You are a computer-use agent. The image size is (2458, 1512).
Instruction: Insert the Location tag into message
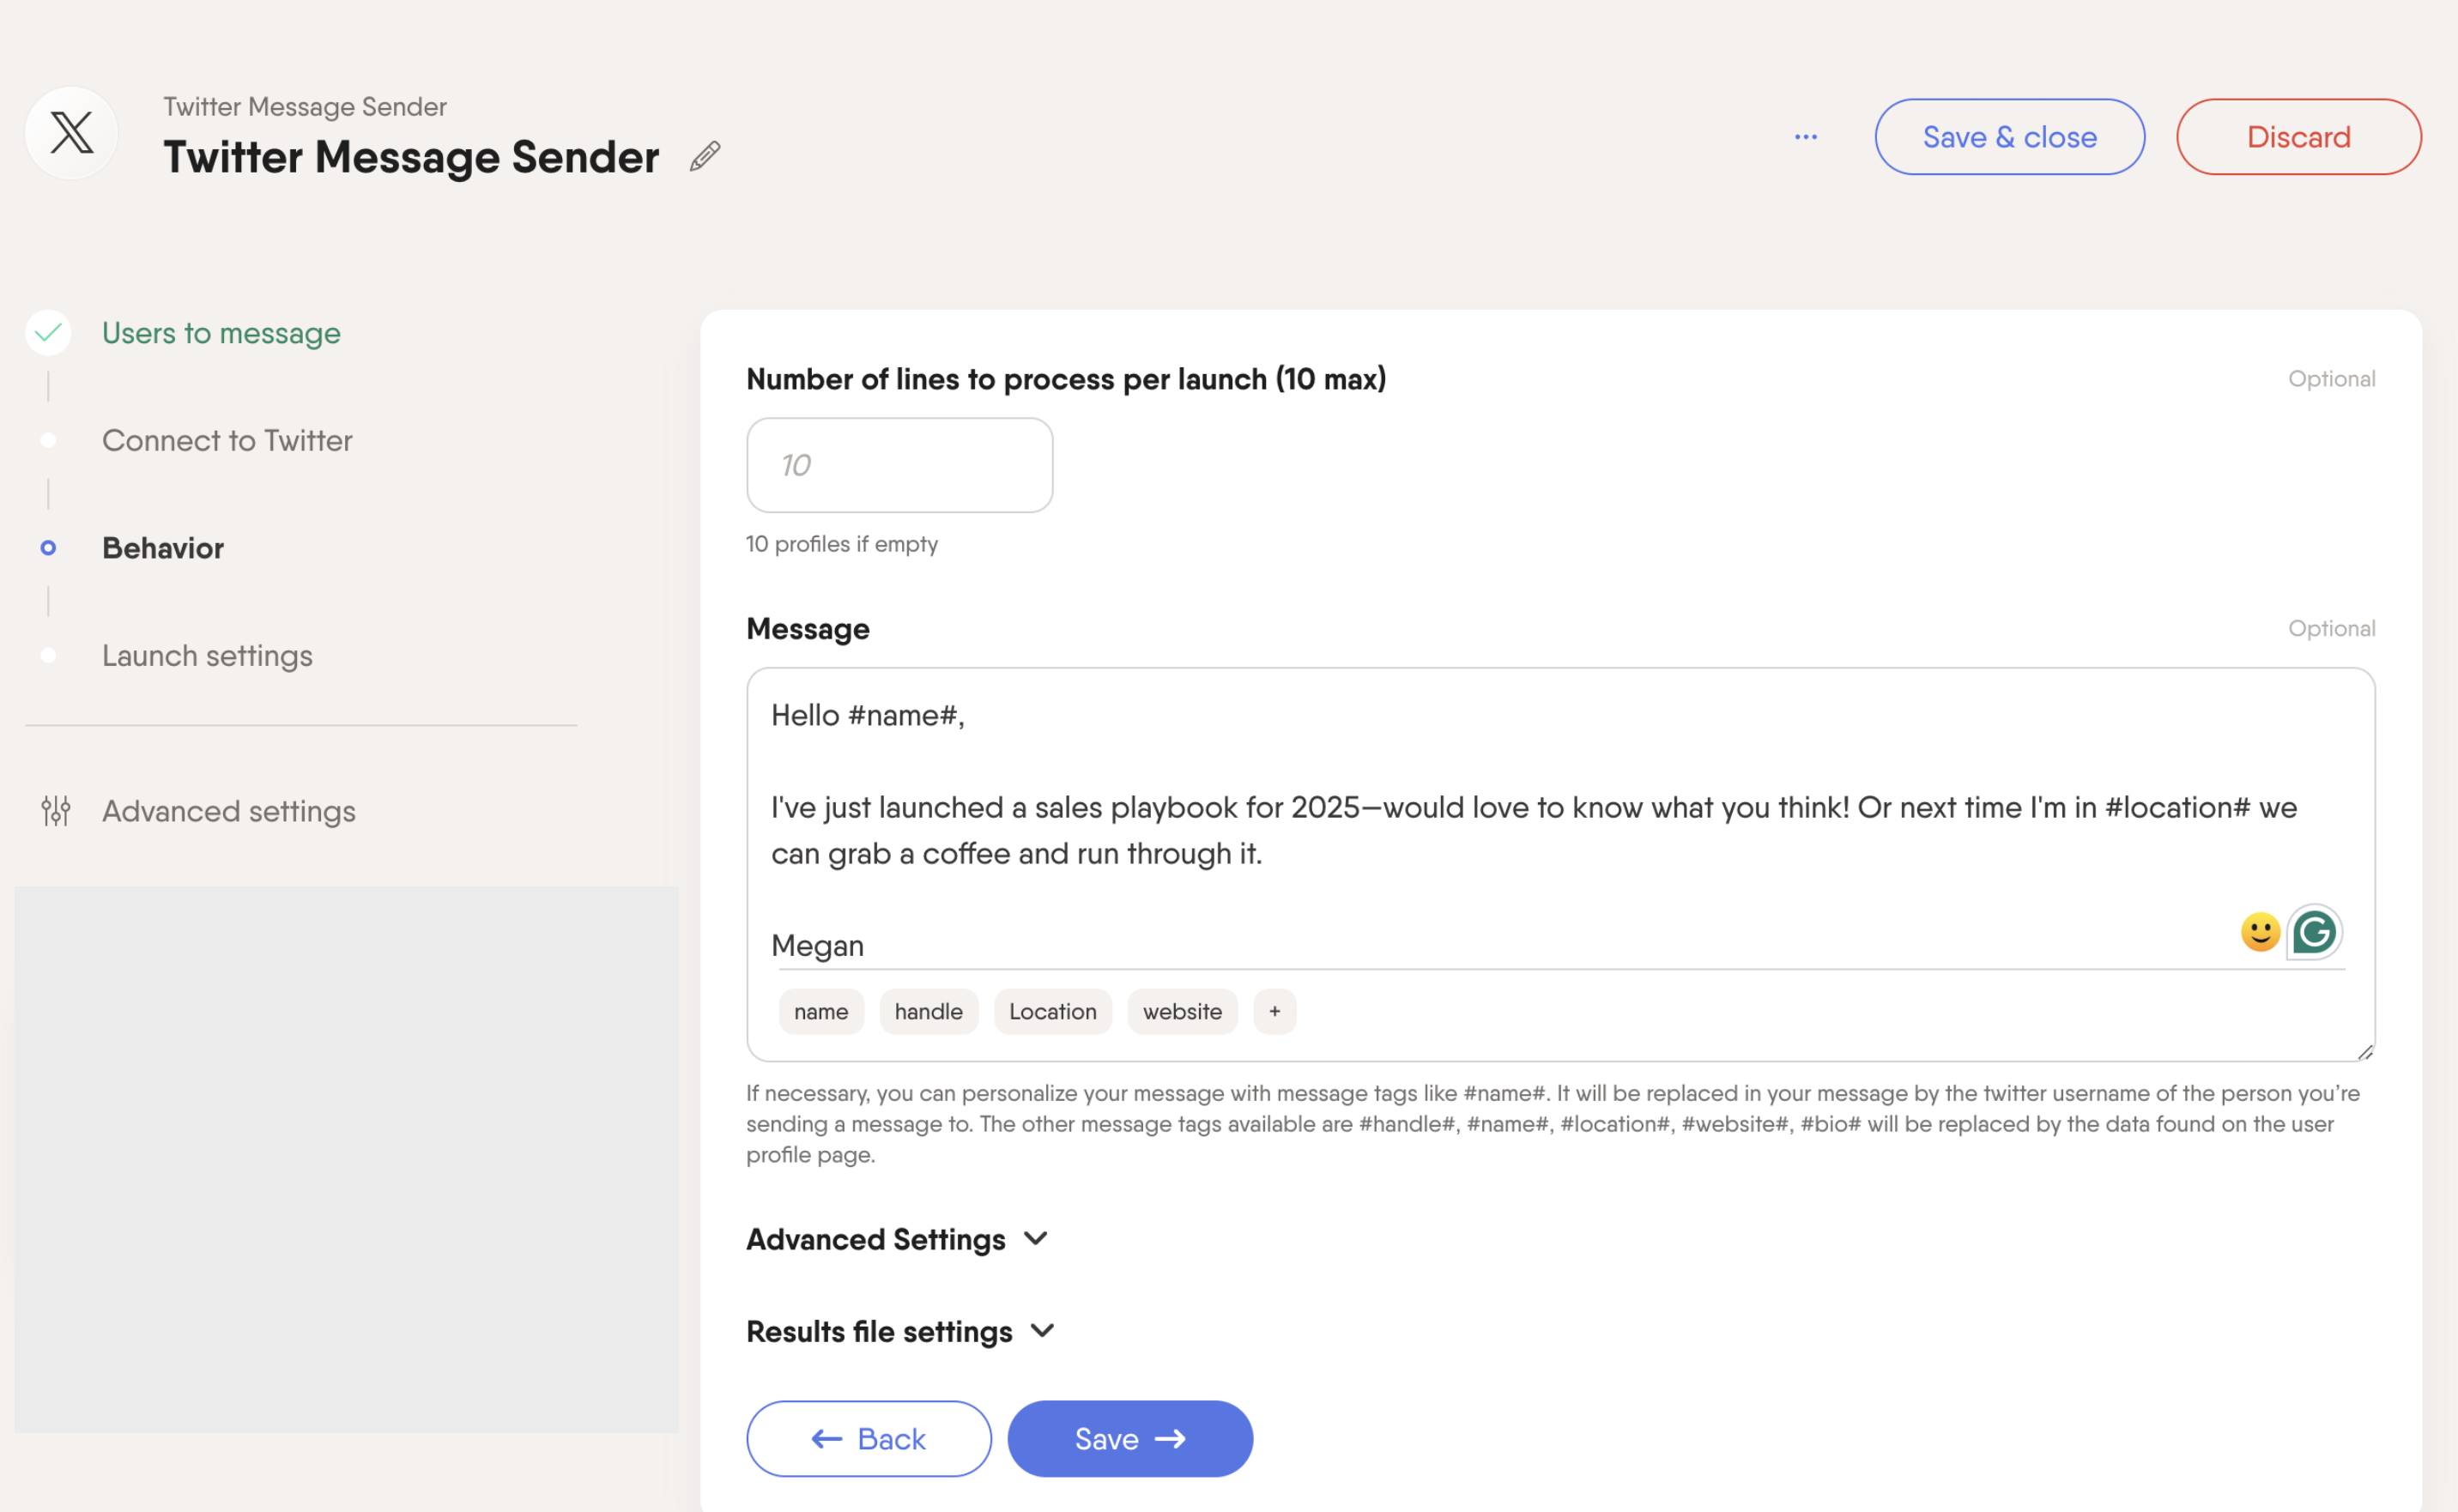(1052, 1011)
